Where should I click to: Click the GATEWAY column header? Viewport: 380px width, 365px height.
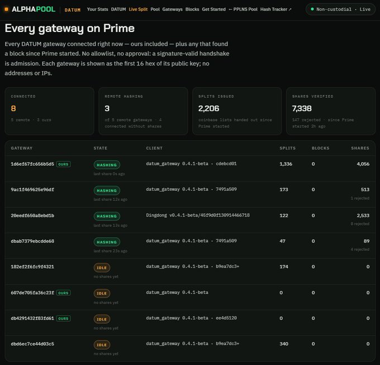click(22, 148)
